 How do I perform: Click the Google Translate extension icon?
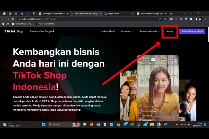pyautogui.click(x=186, y=19)
